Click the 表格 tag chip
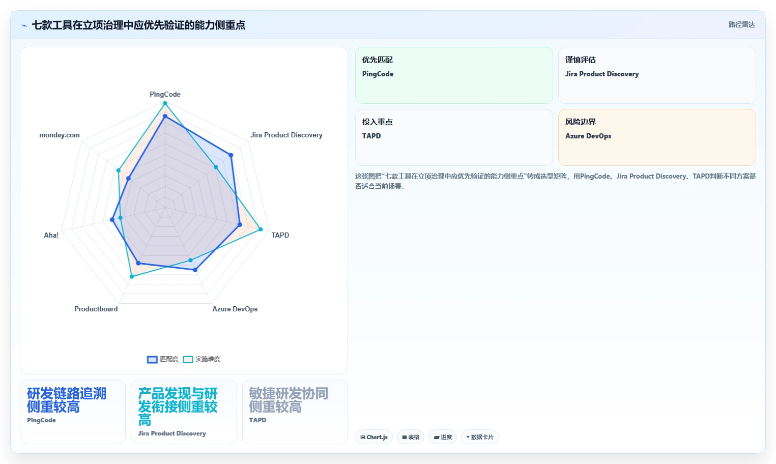 coord(411,437)
